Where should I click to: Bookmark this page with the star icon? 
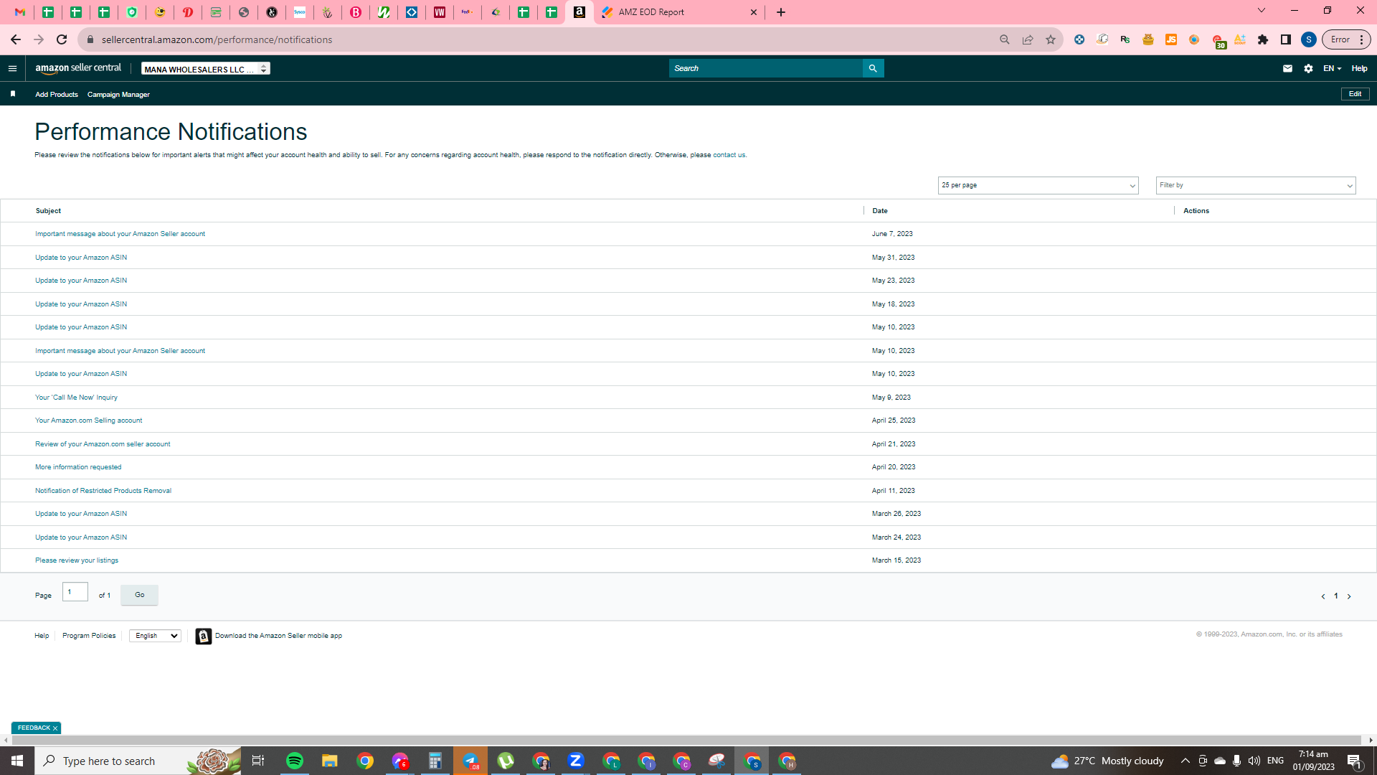[x=1051, y=39]
